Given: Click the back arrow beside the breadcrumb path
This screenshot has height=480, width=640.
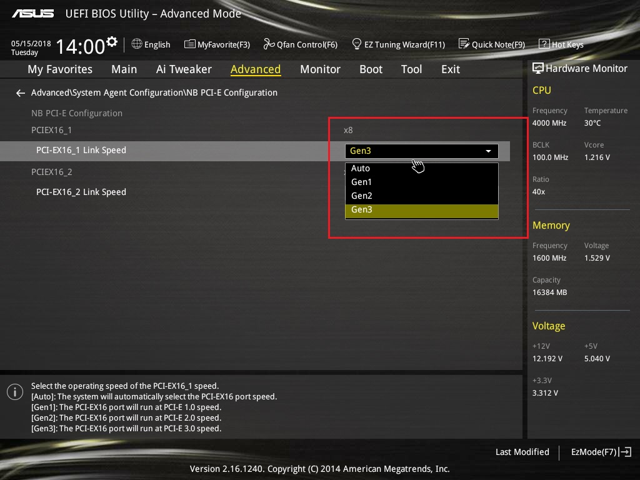Looking at the screenshot, I should [x=21, y=93].
